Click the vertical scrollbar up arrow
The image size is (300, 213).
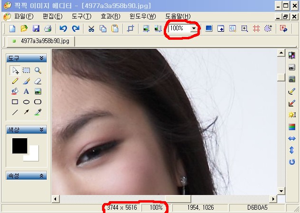click(x=281, y=53)
